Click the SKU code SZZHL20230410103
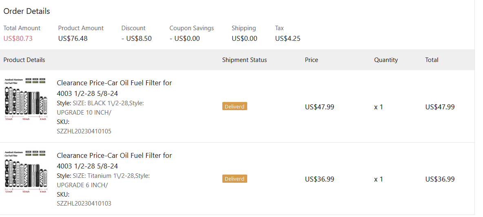The width and height of the screenshot is (483, 217). (x=84, y=204)
